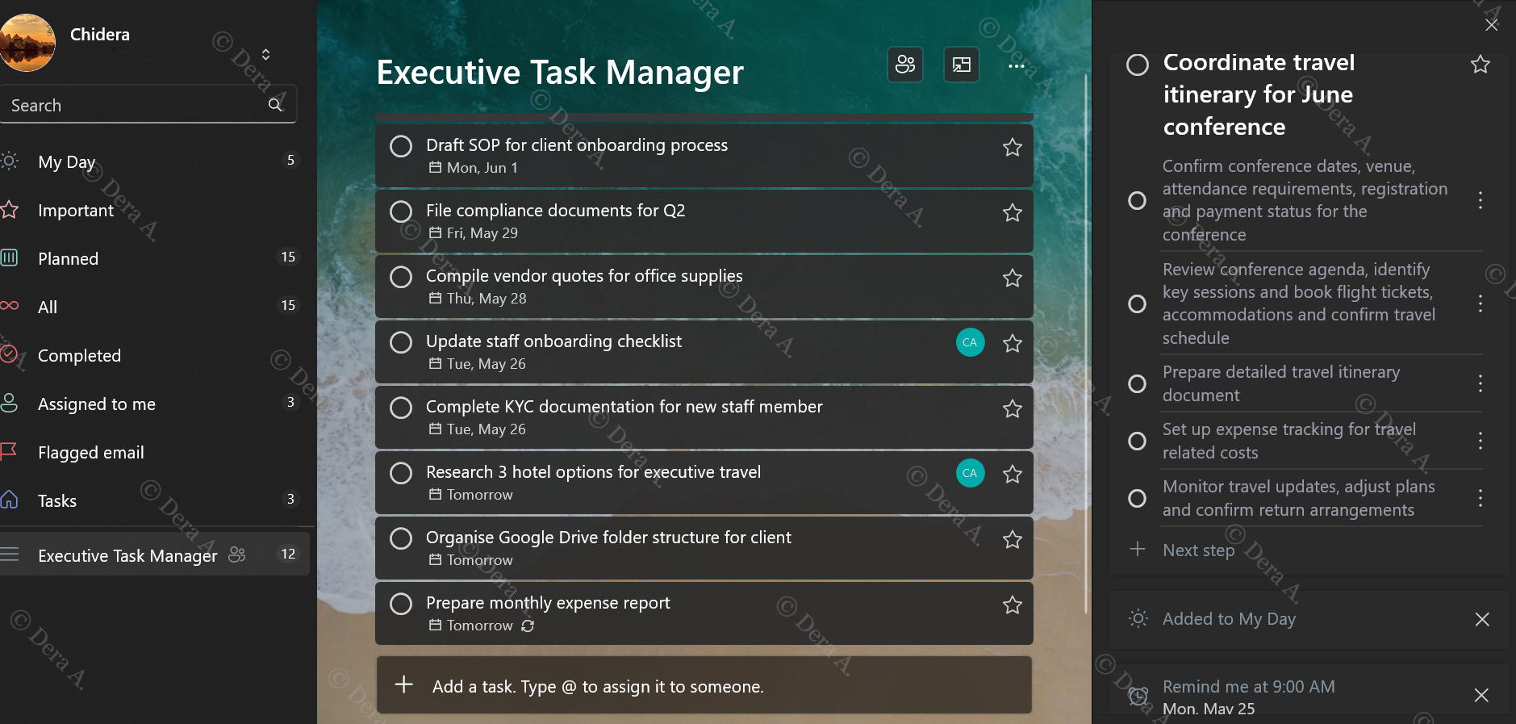Expand the account switcher arrows by Chidera

(x=265, y=54)
